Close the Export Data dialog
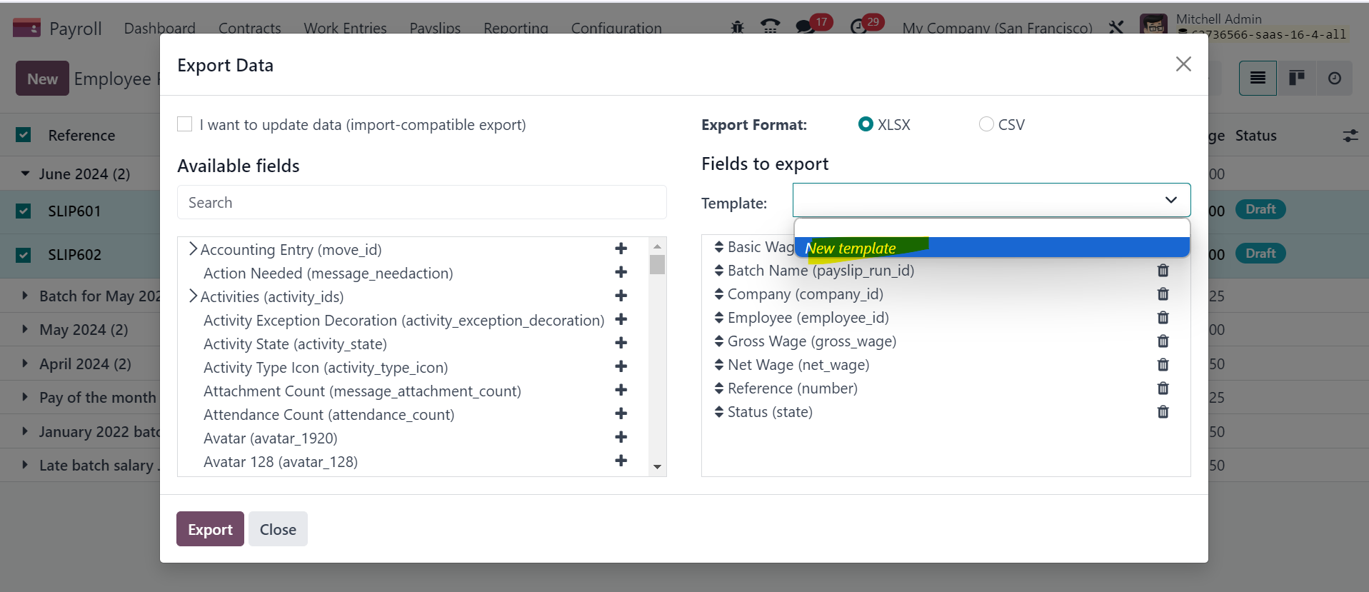The image size is (1369, 592). [x=1183, y=64]
